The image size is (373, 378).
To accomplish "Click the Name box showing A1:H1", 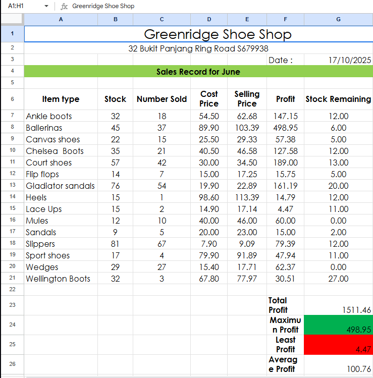I will click(16, 6).
